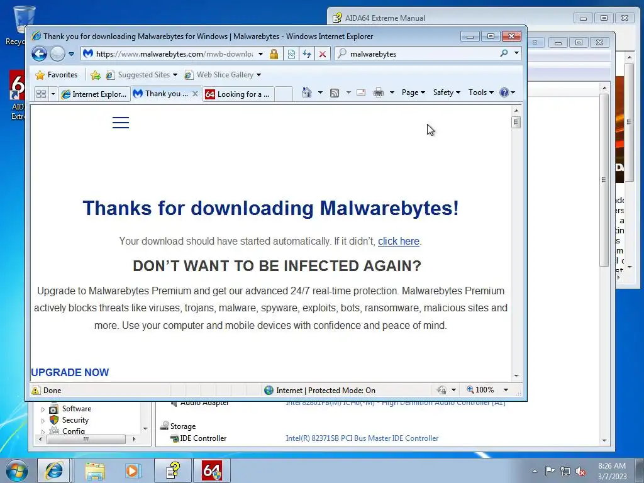Screen dimensions: 644x483
Task: Open the 100% zoom level button
Action: pos(480,390)
